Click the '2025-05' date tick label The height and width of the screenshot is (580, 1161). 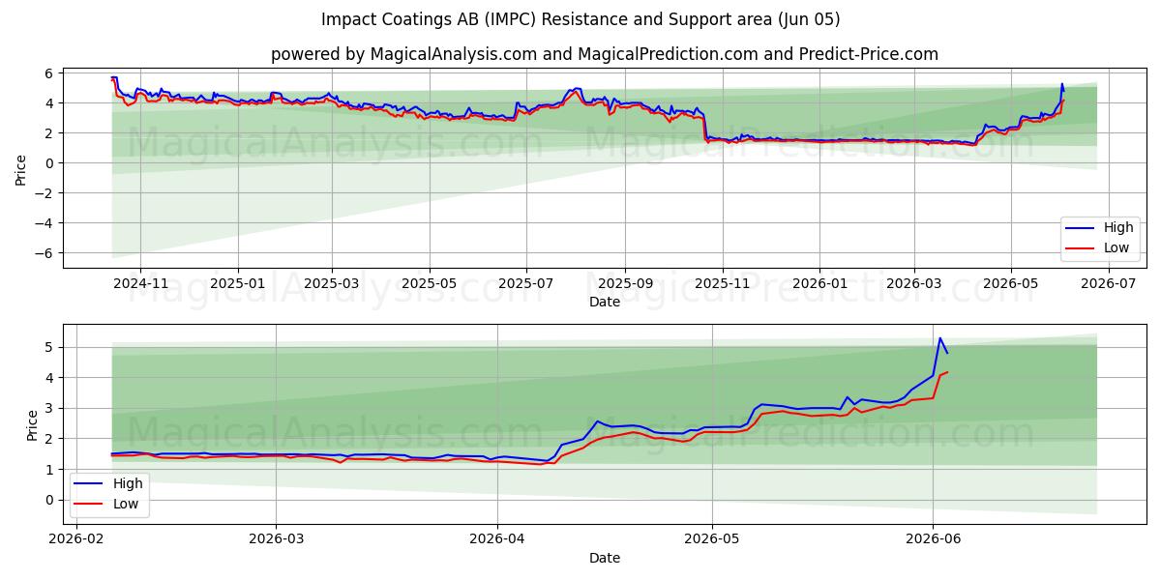tap(430, 284)
